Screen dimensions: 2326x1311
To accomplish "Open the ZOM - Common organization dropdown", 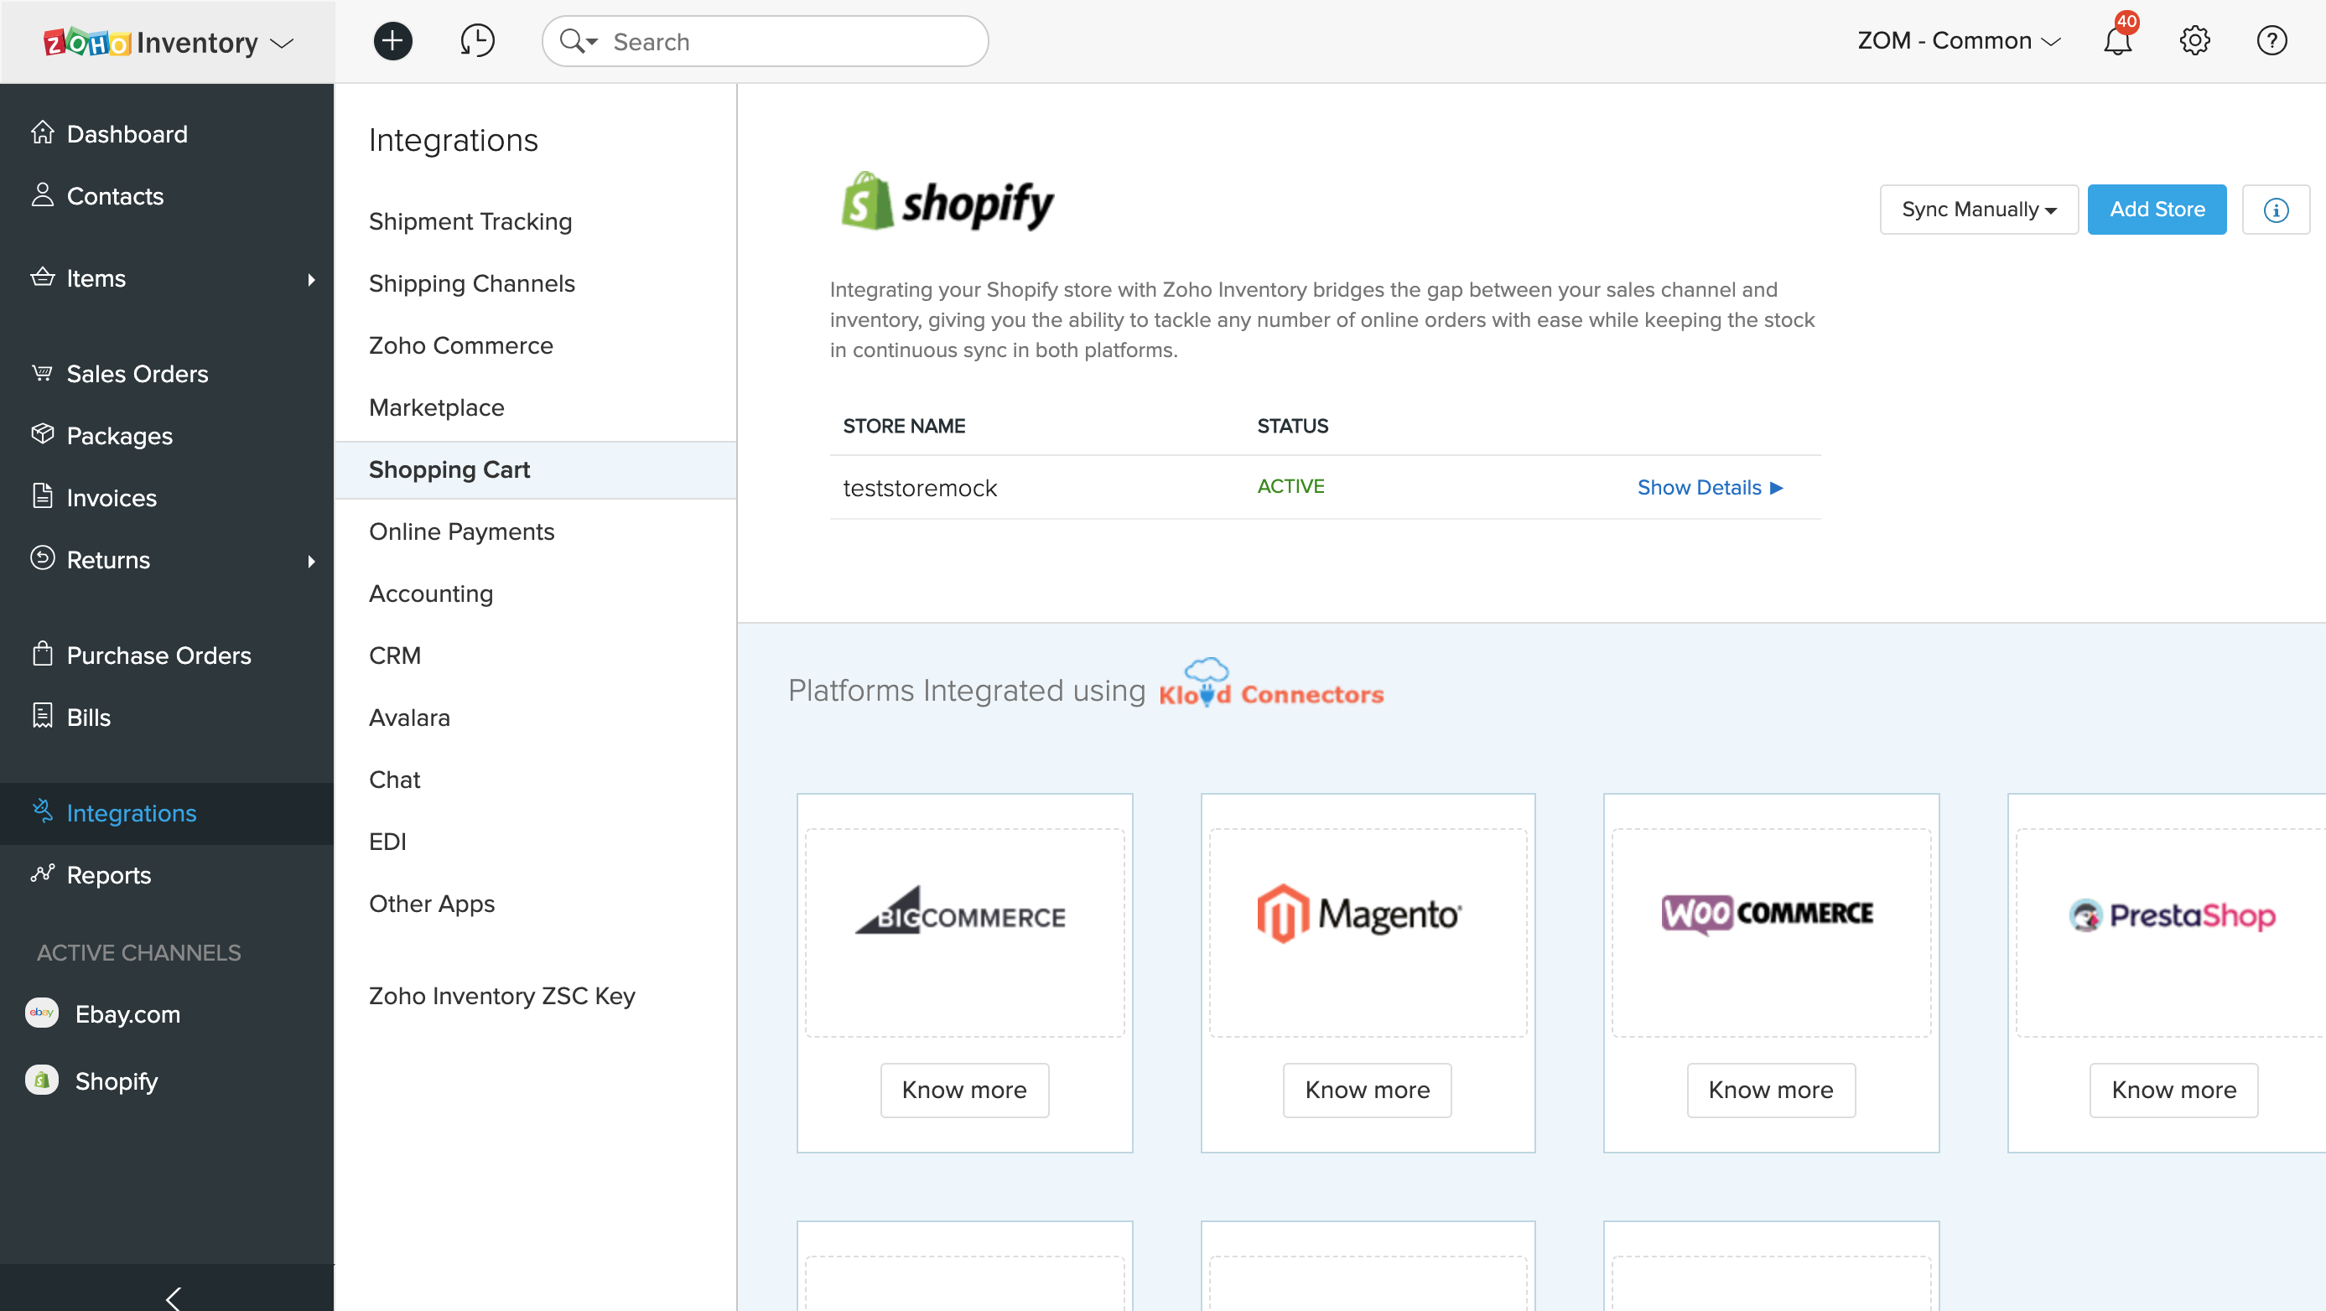I will [1960, 40].
